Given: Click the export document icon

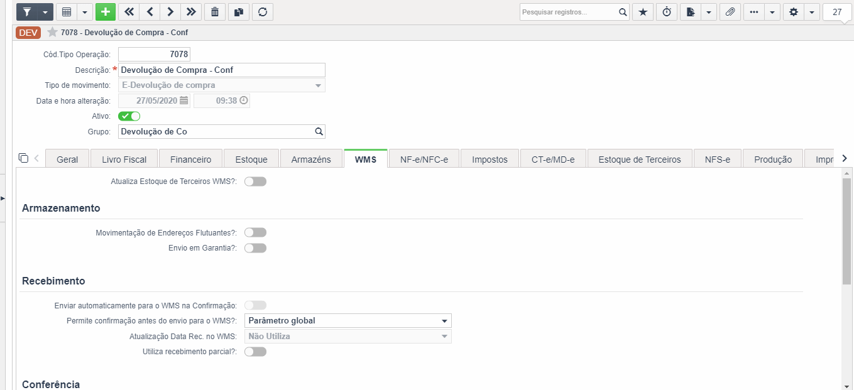Looking at the screenshot, I should (691, 12).
